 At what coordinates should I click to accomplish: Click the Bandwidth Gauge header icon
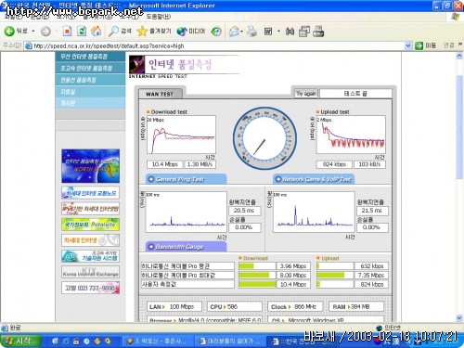pyautogui.click(x=151, y=247)
